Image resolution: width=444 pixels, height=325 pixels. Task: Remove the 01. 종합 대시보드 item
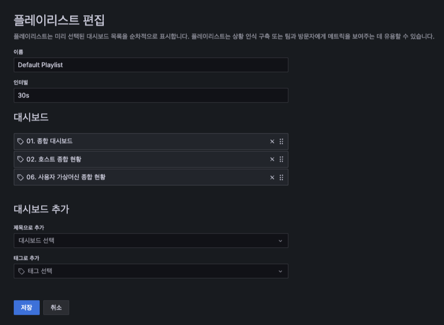coord(272,142)
